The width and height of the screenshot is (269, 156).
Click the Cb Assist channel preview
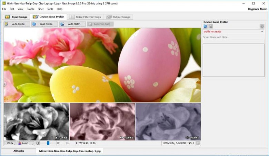(x=168, y=122)
